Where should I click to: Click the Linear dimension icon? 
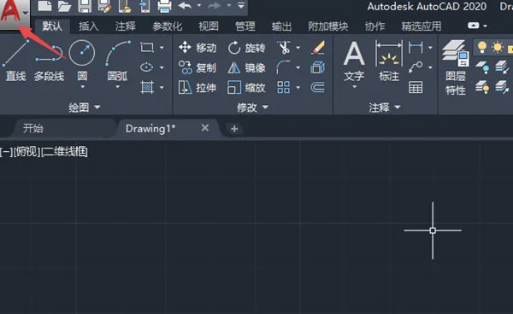[x=416, y=48]
